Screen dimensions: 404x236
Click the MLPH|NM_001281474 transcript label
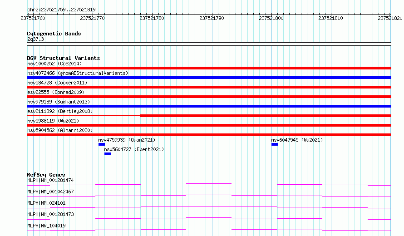point(50,180)
